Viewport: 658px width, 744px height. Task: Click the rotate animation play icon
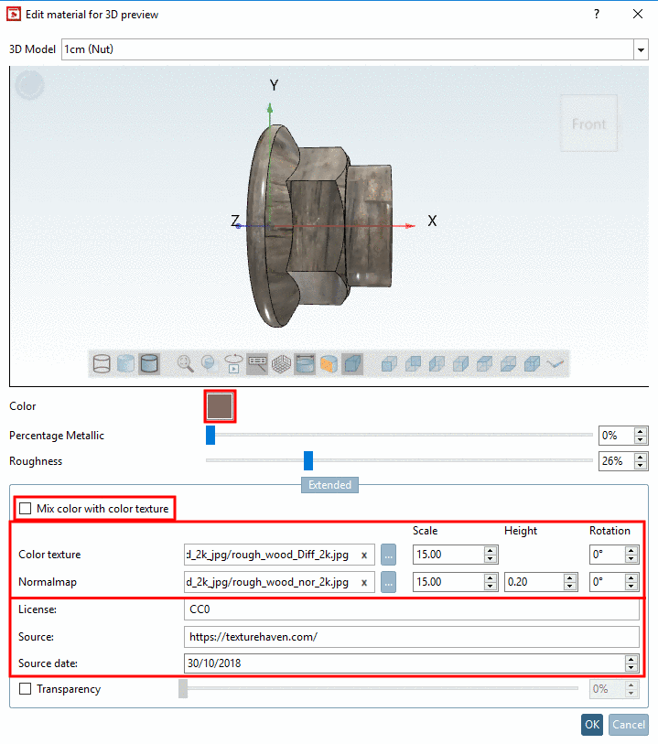[x=233, y=363]
